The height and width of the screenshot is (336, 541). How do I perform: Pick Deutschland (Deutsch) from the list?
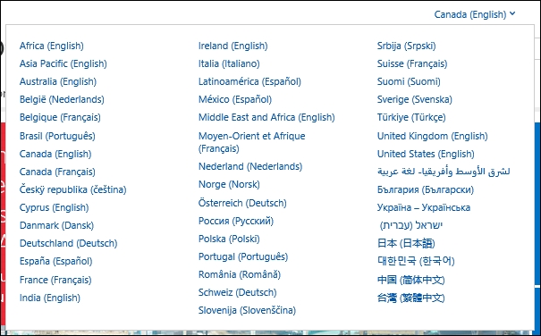click(68, 244)
